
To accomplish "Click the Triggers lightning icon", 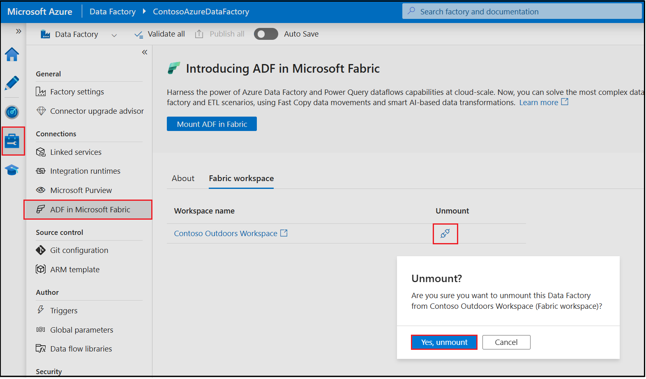I will coord(40,310).
